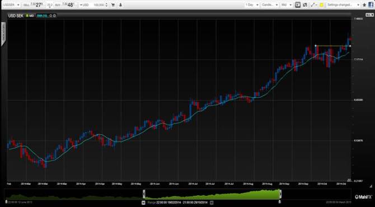Screen dimensions: 375x207
Task: Click the Facebook share icon
Action: point(371,5)
